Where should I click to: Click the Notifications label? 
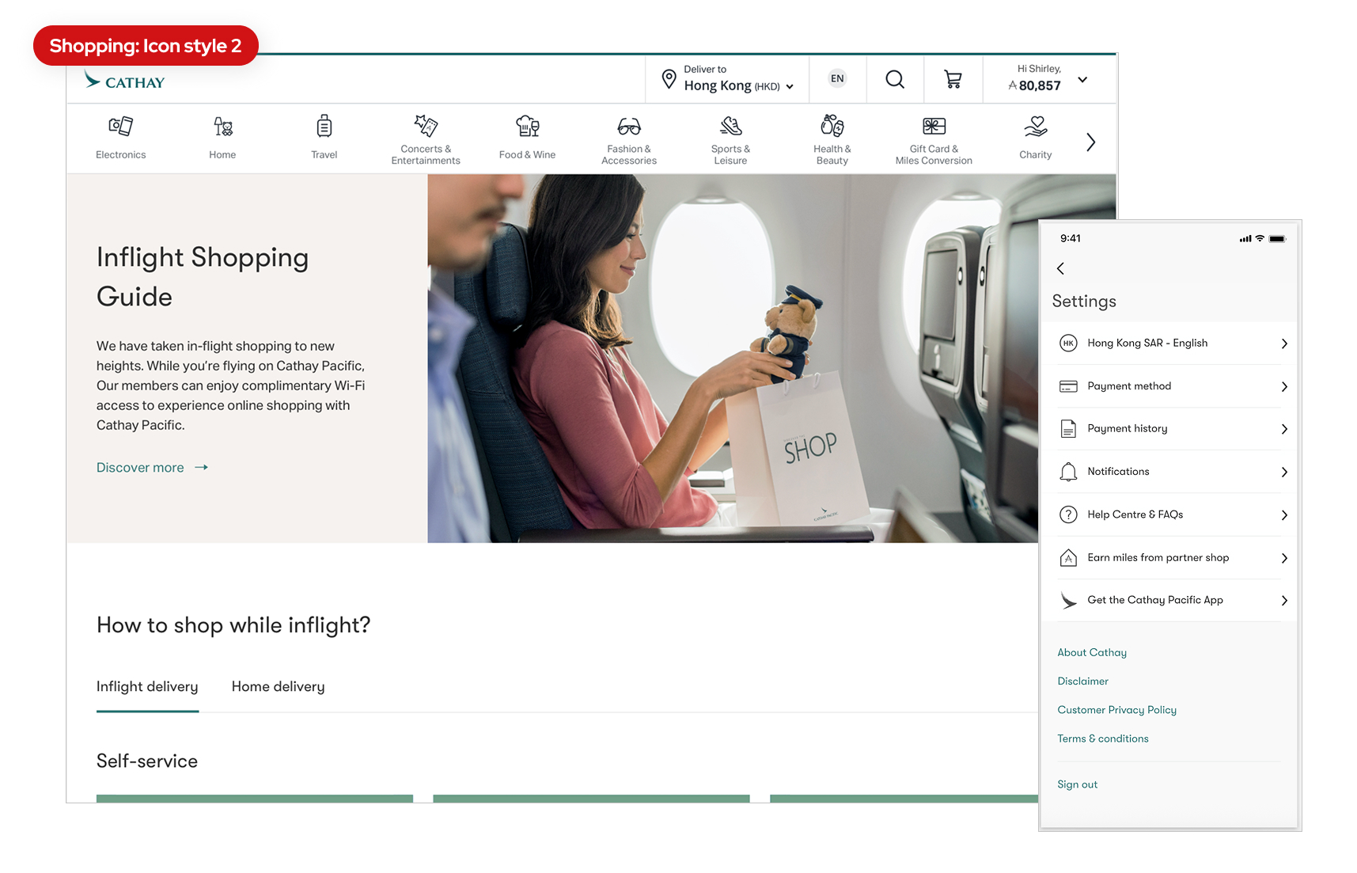coord(1118,472)
